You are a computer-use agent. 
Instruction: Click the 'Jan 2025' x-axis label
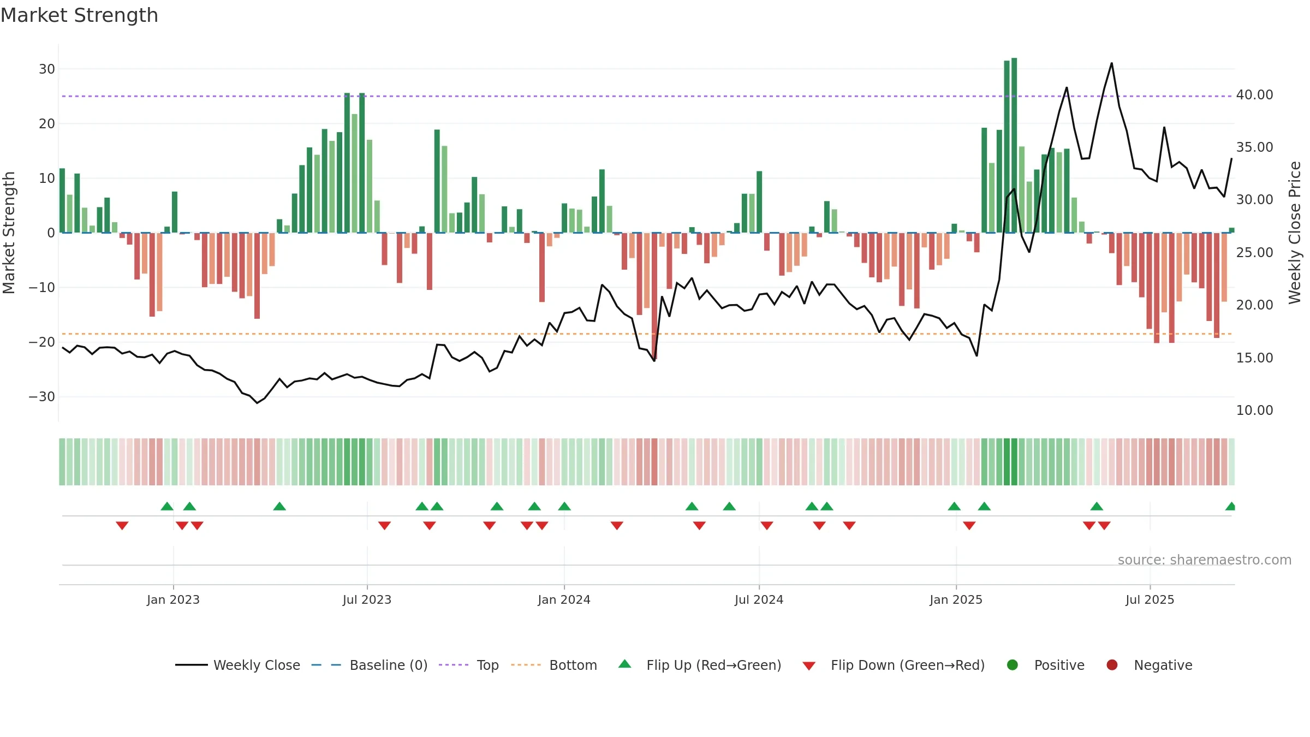point(956,600)
